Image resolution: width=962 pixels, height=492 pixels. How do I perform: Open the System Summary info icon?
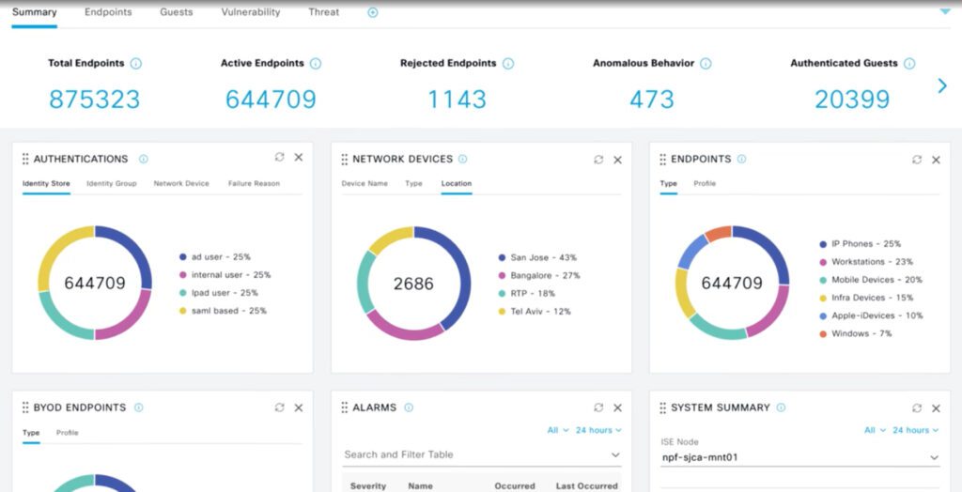[781, 407]
